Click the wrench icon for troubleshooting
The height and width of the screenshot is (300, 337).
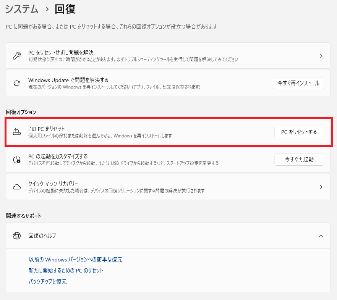tap(17, 56)
